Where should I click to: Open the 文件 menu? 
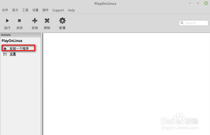[5, 10]
